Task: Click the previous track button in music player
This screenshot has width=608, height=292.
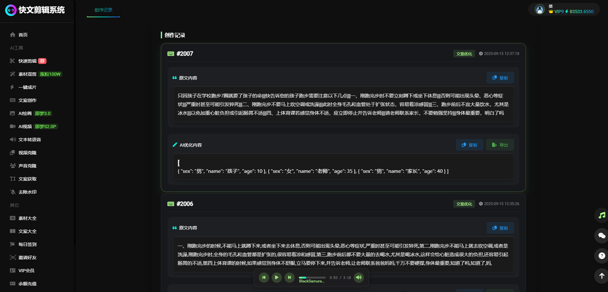Action: tap(264, 277)
